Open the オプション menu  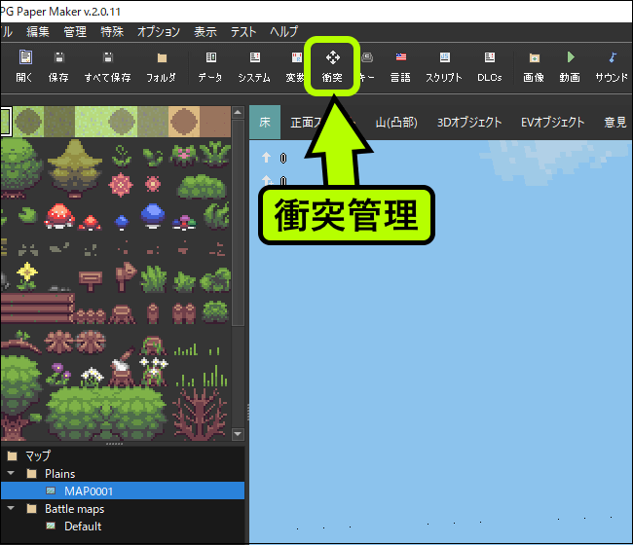(159, 32)
